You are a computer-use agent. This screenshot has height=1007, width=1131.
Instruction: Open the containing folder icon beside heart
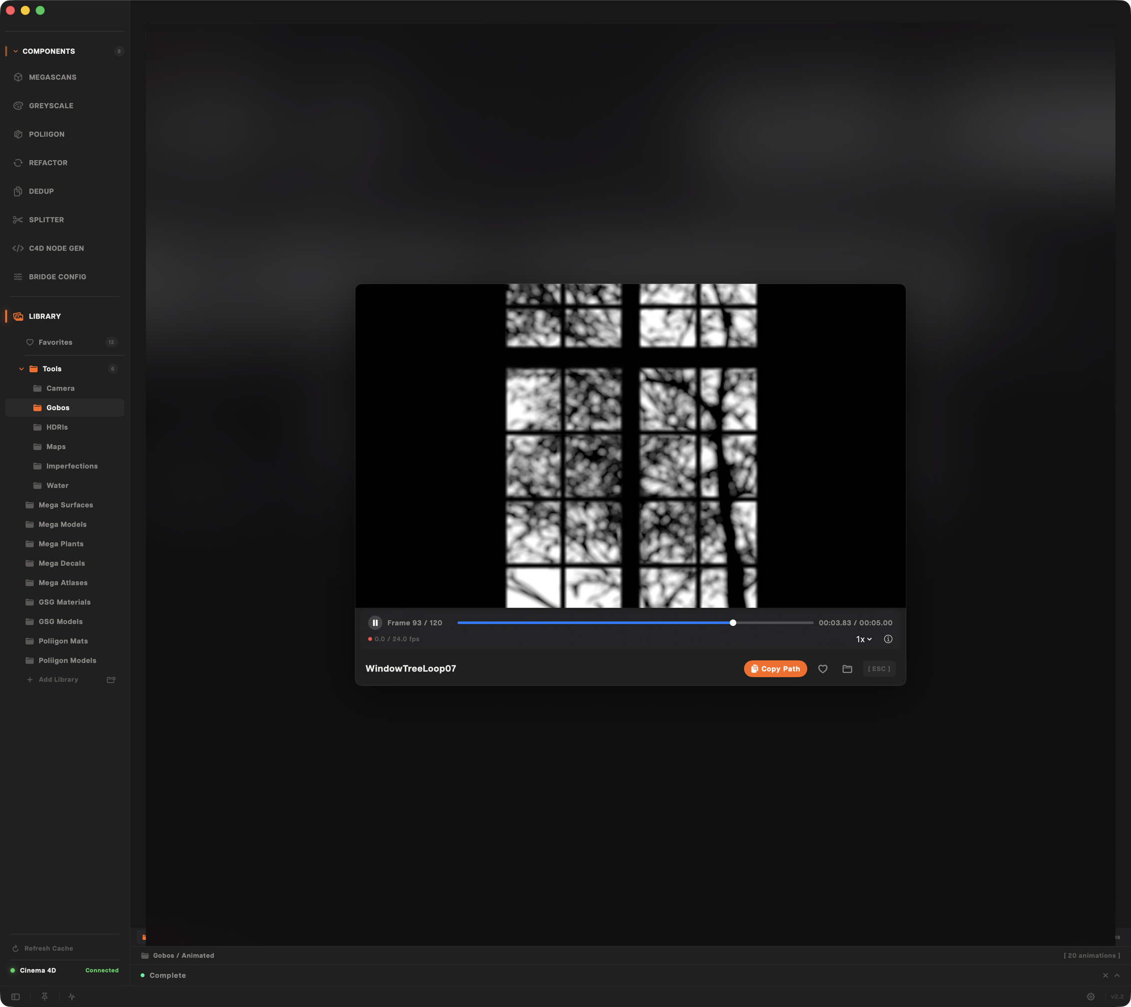click(x=847, y=669)
